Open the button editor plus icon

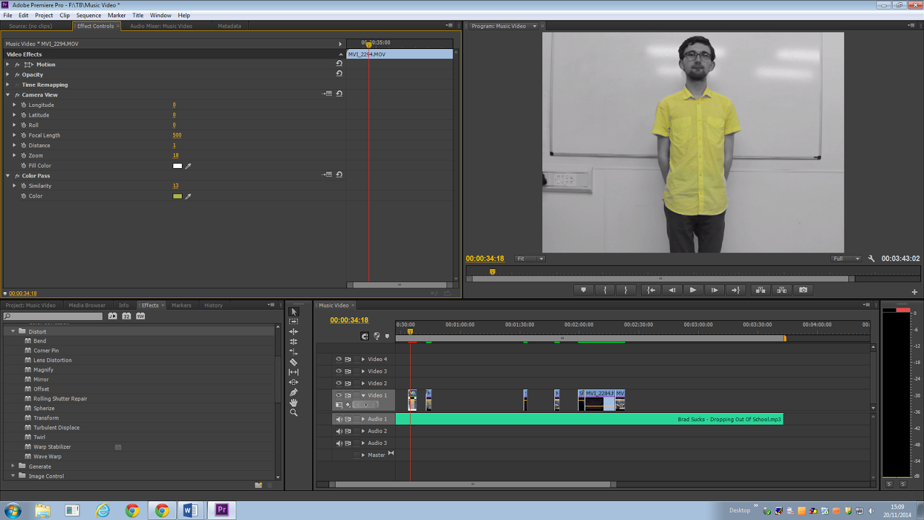pos(914,292)
